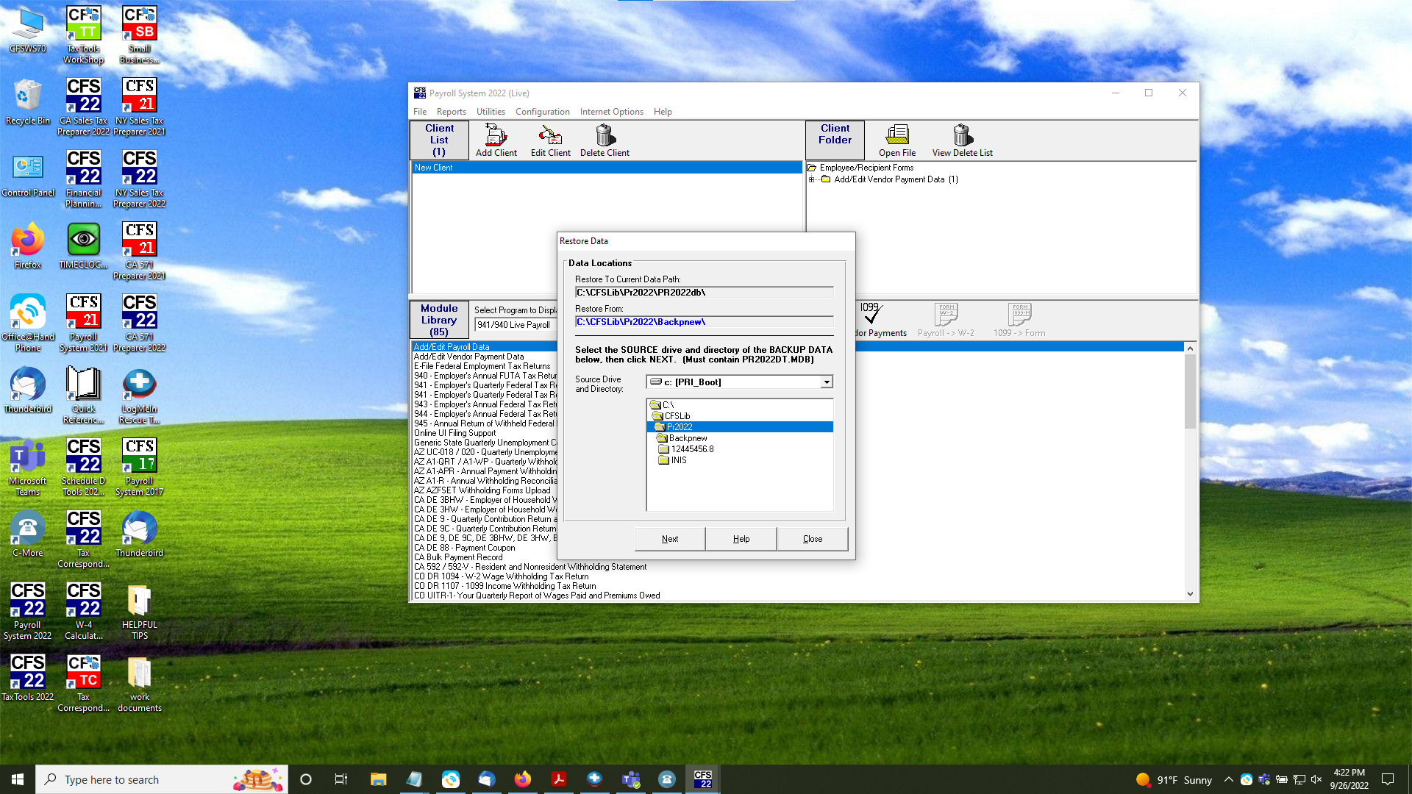Show hidden system tray icons
This screenshot has height=794, width=1412.
[x=1228, y=779]
